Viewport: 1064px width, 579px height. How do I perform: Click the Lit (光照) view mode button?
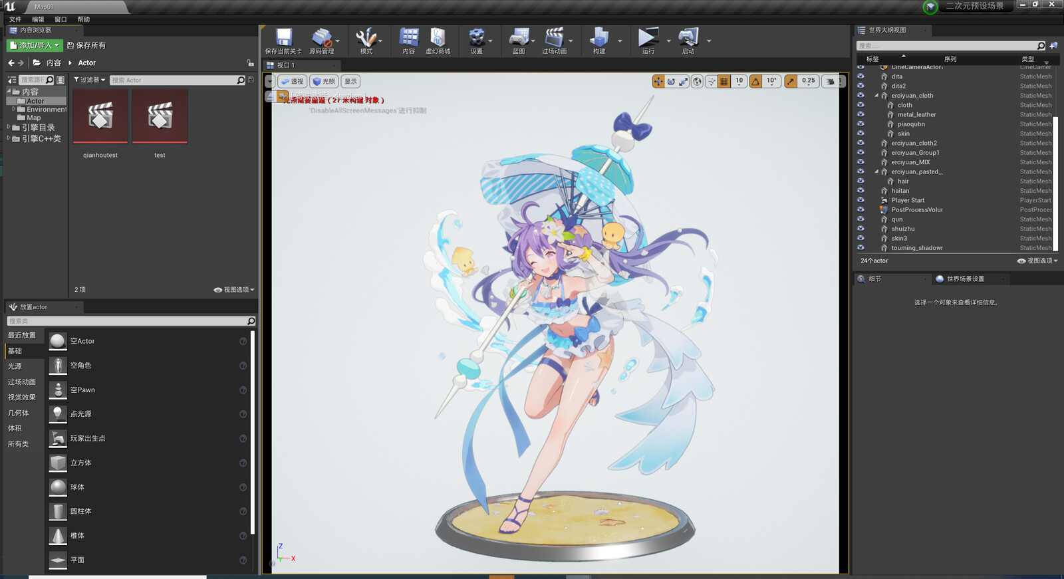324,81
